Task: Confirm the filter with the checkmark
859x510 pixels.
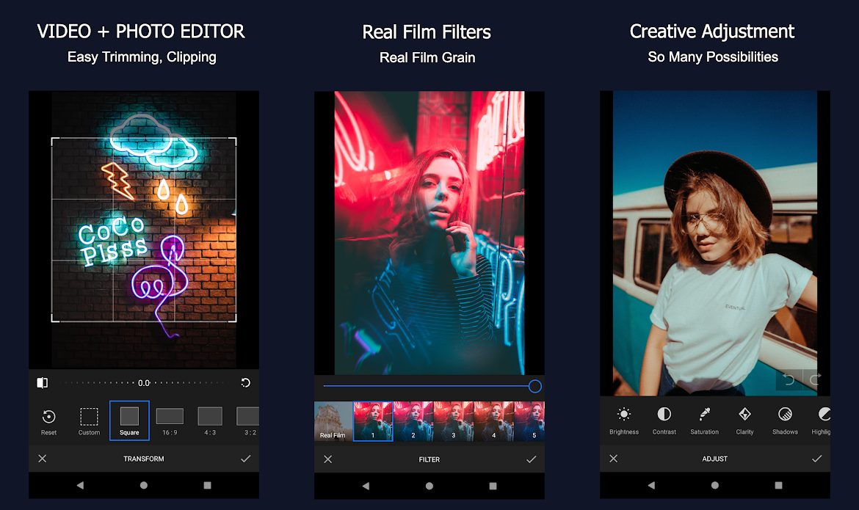Action: [531, 459]
